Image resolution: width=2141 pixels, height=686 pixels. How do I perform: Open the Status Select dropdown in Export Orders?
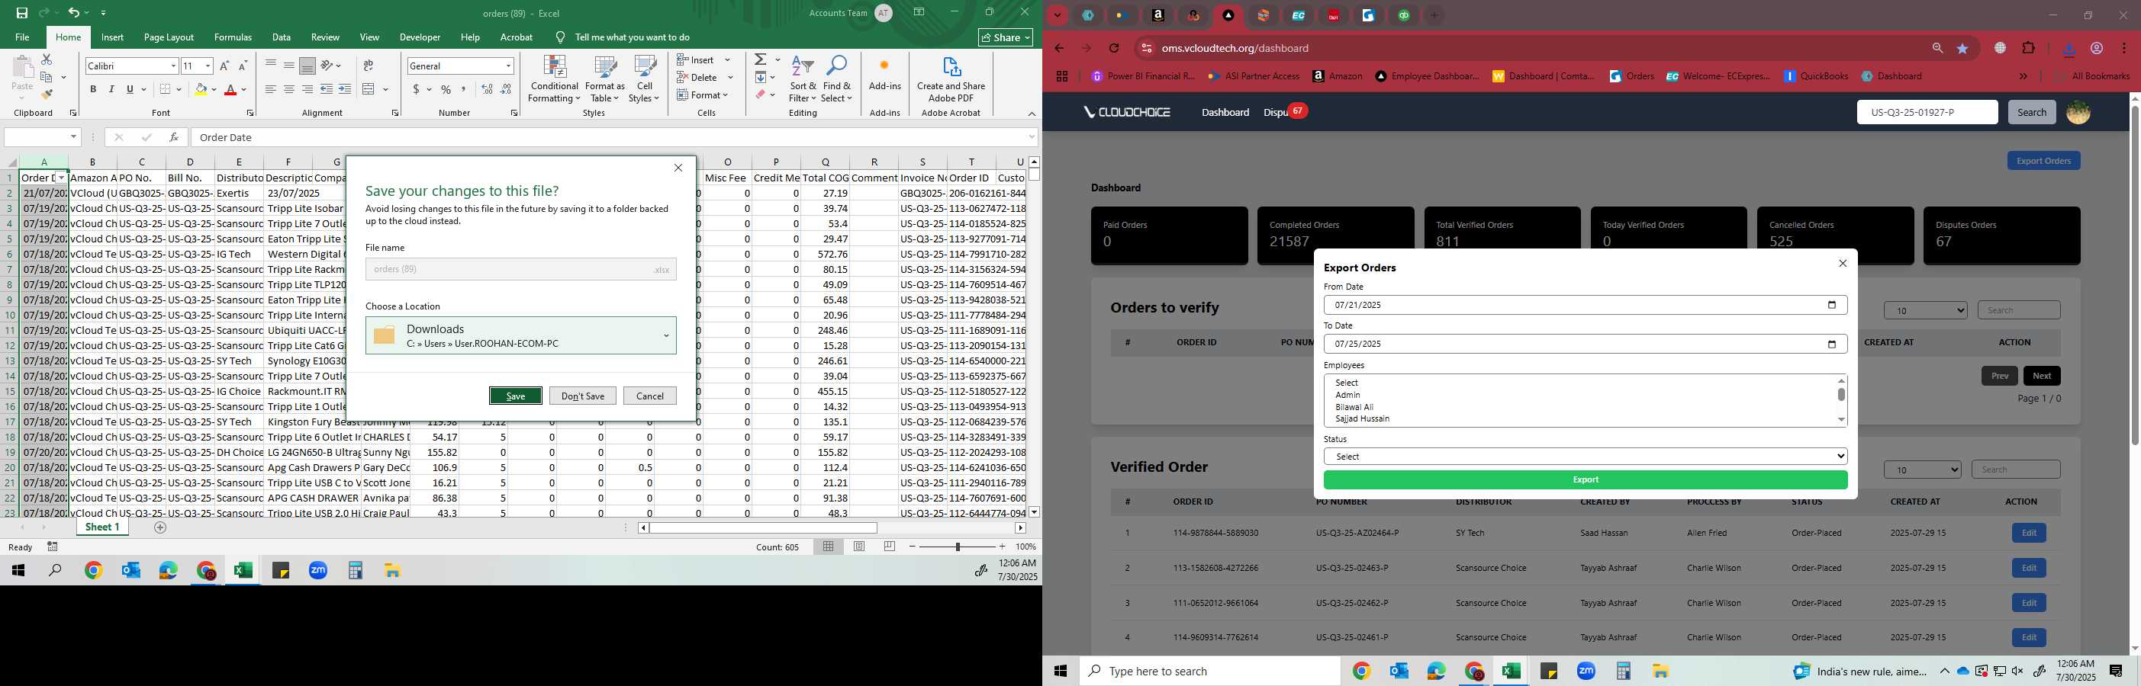pos(1585,457)
